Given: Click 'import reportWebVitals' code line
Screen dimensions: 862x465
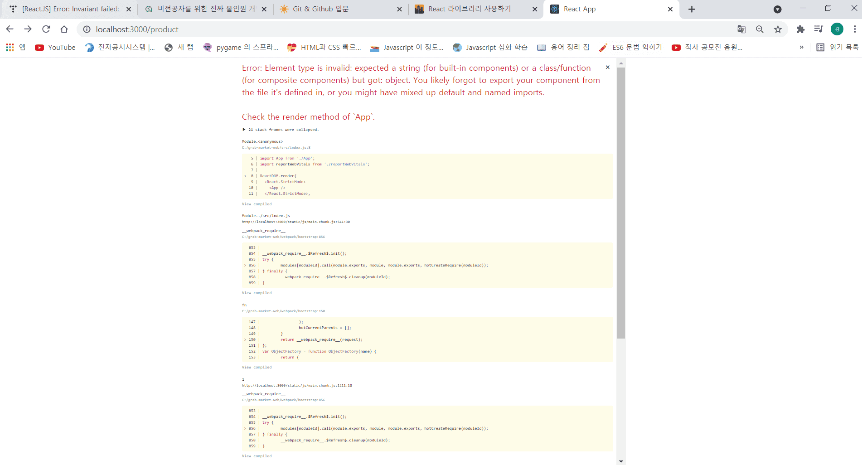Looking at the screenshot, I should [315, 164].
